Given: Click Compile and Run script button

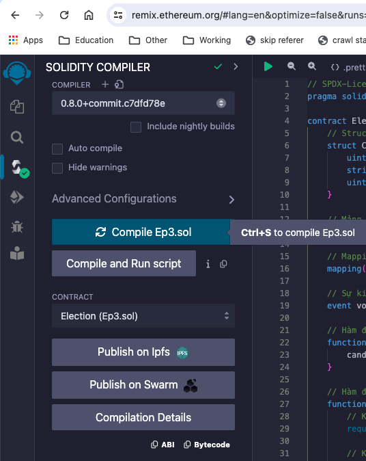Looking at the screenshot, I should click(x=124, y=263).
